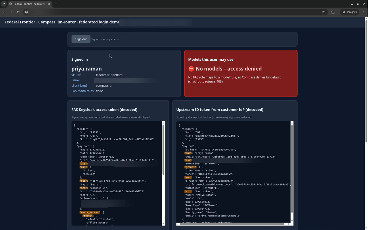Open a new tab with plus button
The width and height of the screenshot is (368, 230).
[x=56, y=4]
